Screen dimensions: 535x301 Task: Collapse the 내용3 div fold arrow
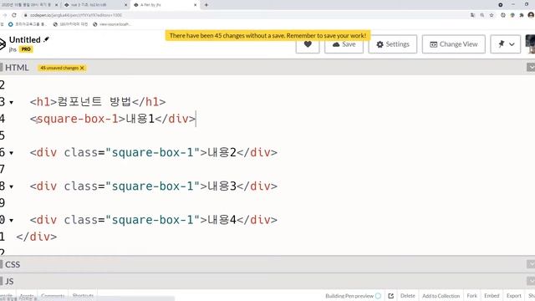point(11,186)
